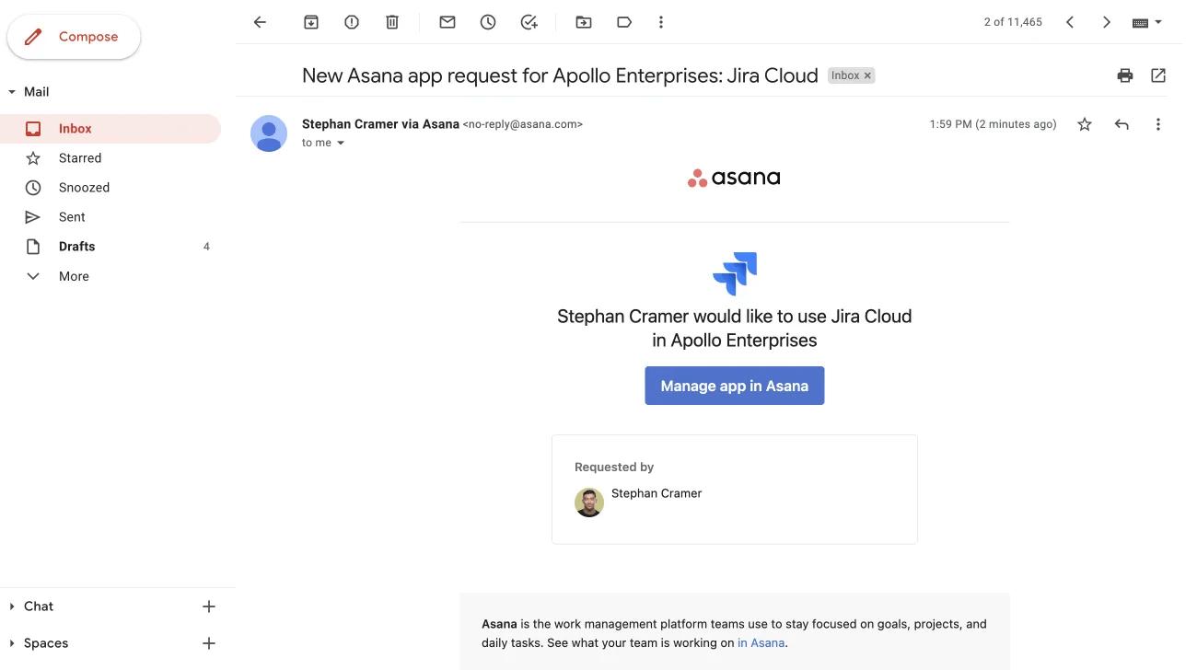Star this message from Stephan Cramer
Image resolution: width=1197 pixels, height=670 pixels.
click(x=1084, y=123)
